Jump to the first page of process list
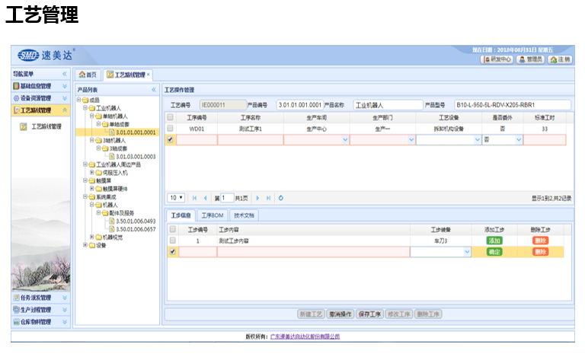The image size is (585, 357). [193, 198]
